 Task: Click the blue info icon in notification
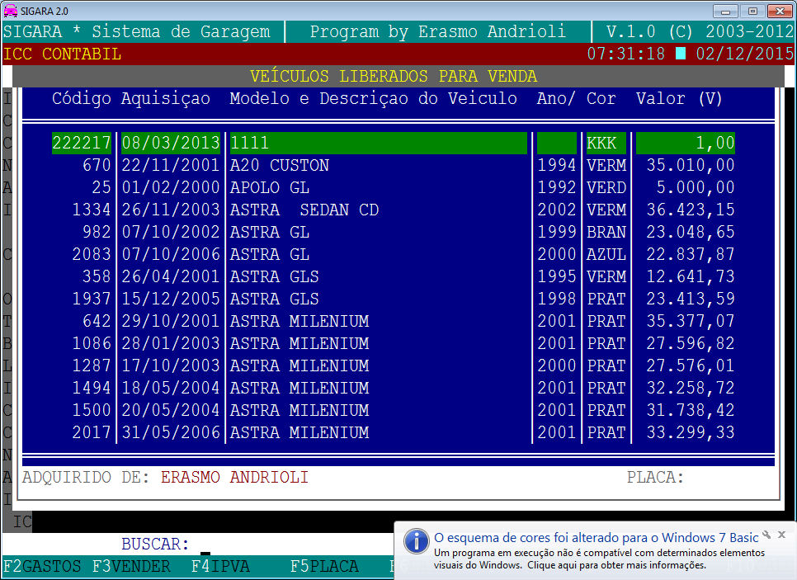click(x=416, y=541)
